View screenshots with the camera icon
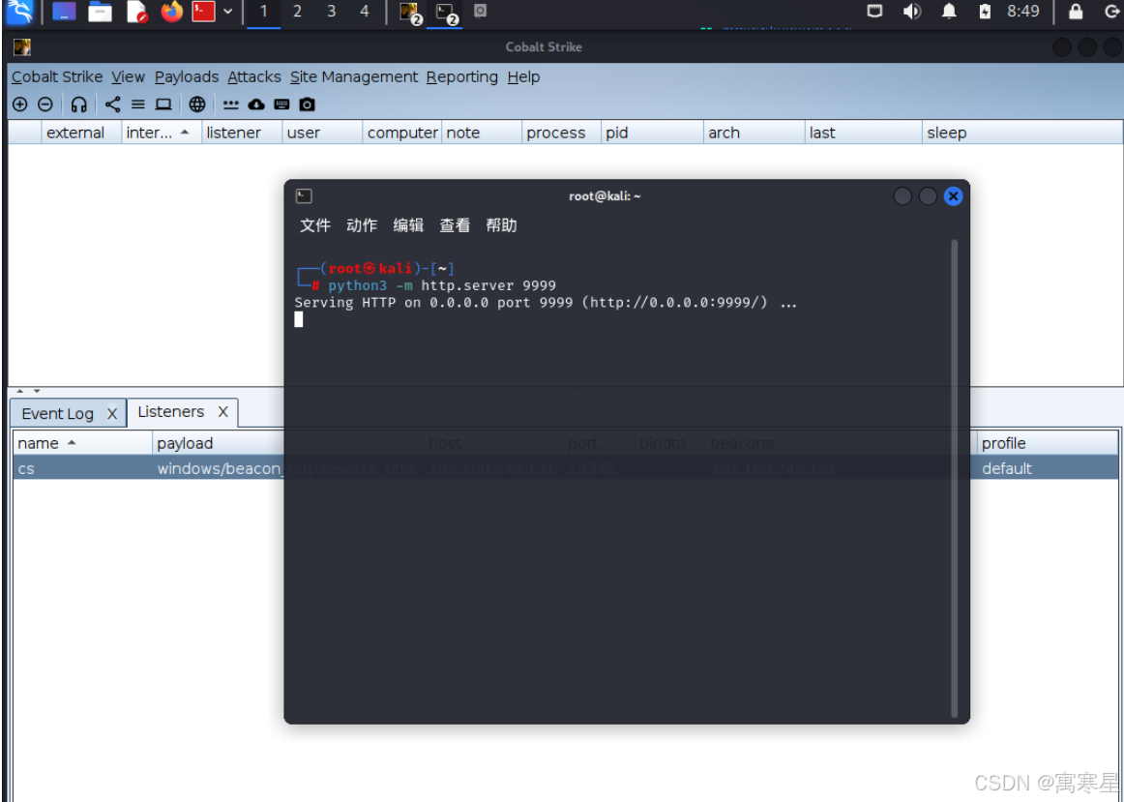The height and width of the screenshot is (802, 1124). 307,104
